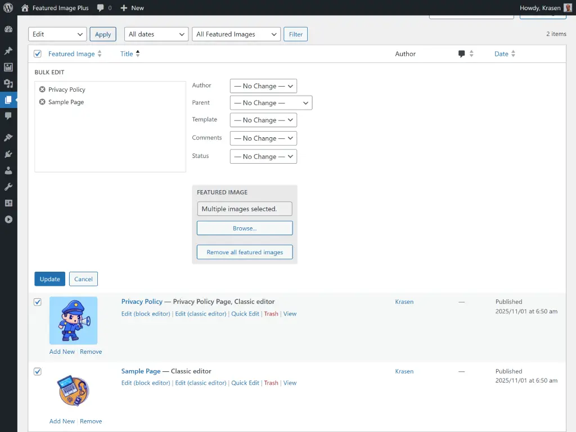Open the Privacy Policy page link

point(142,301)
